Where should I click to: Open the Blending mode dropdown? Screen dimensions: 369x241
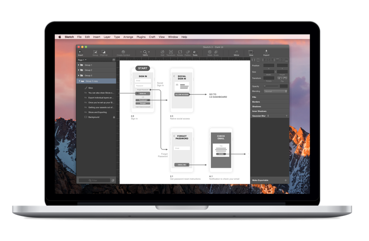tap(276, 91)
